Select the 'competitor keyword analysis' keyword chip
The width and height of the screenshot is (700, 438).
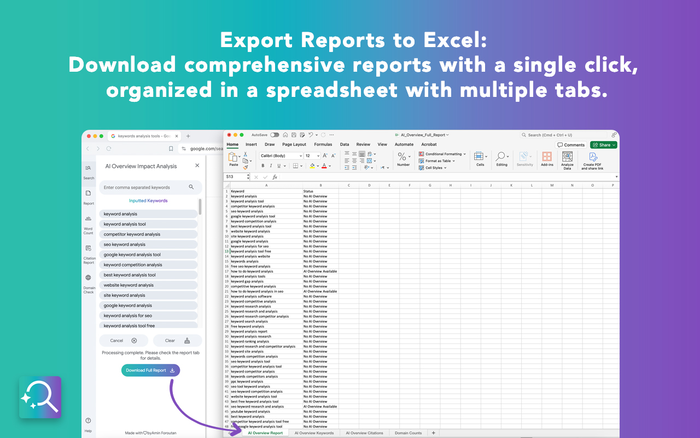148,234
